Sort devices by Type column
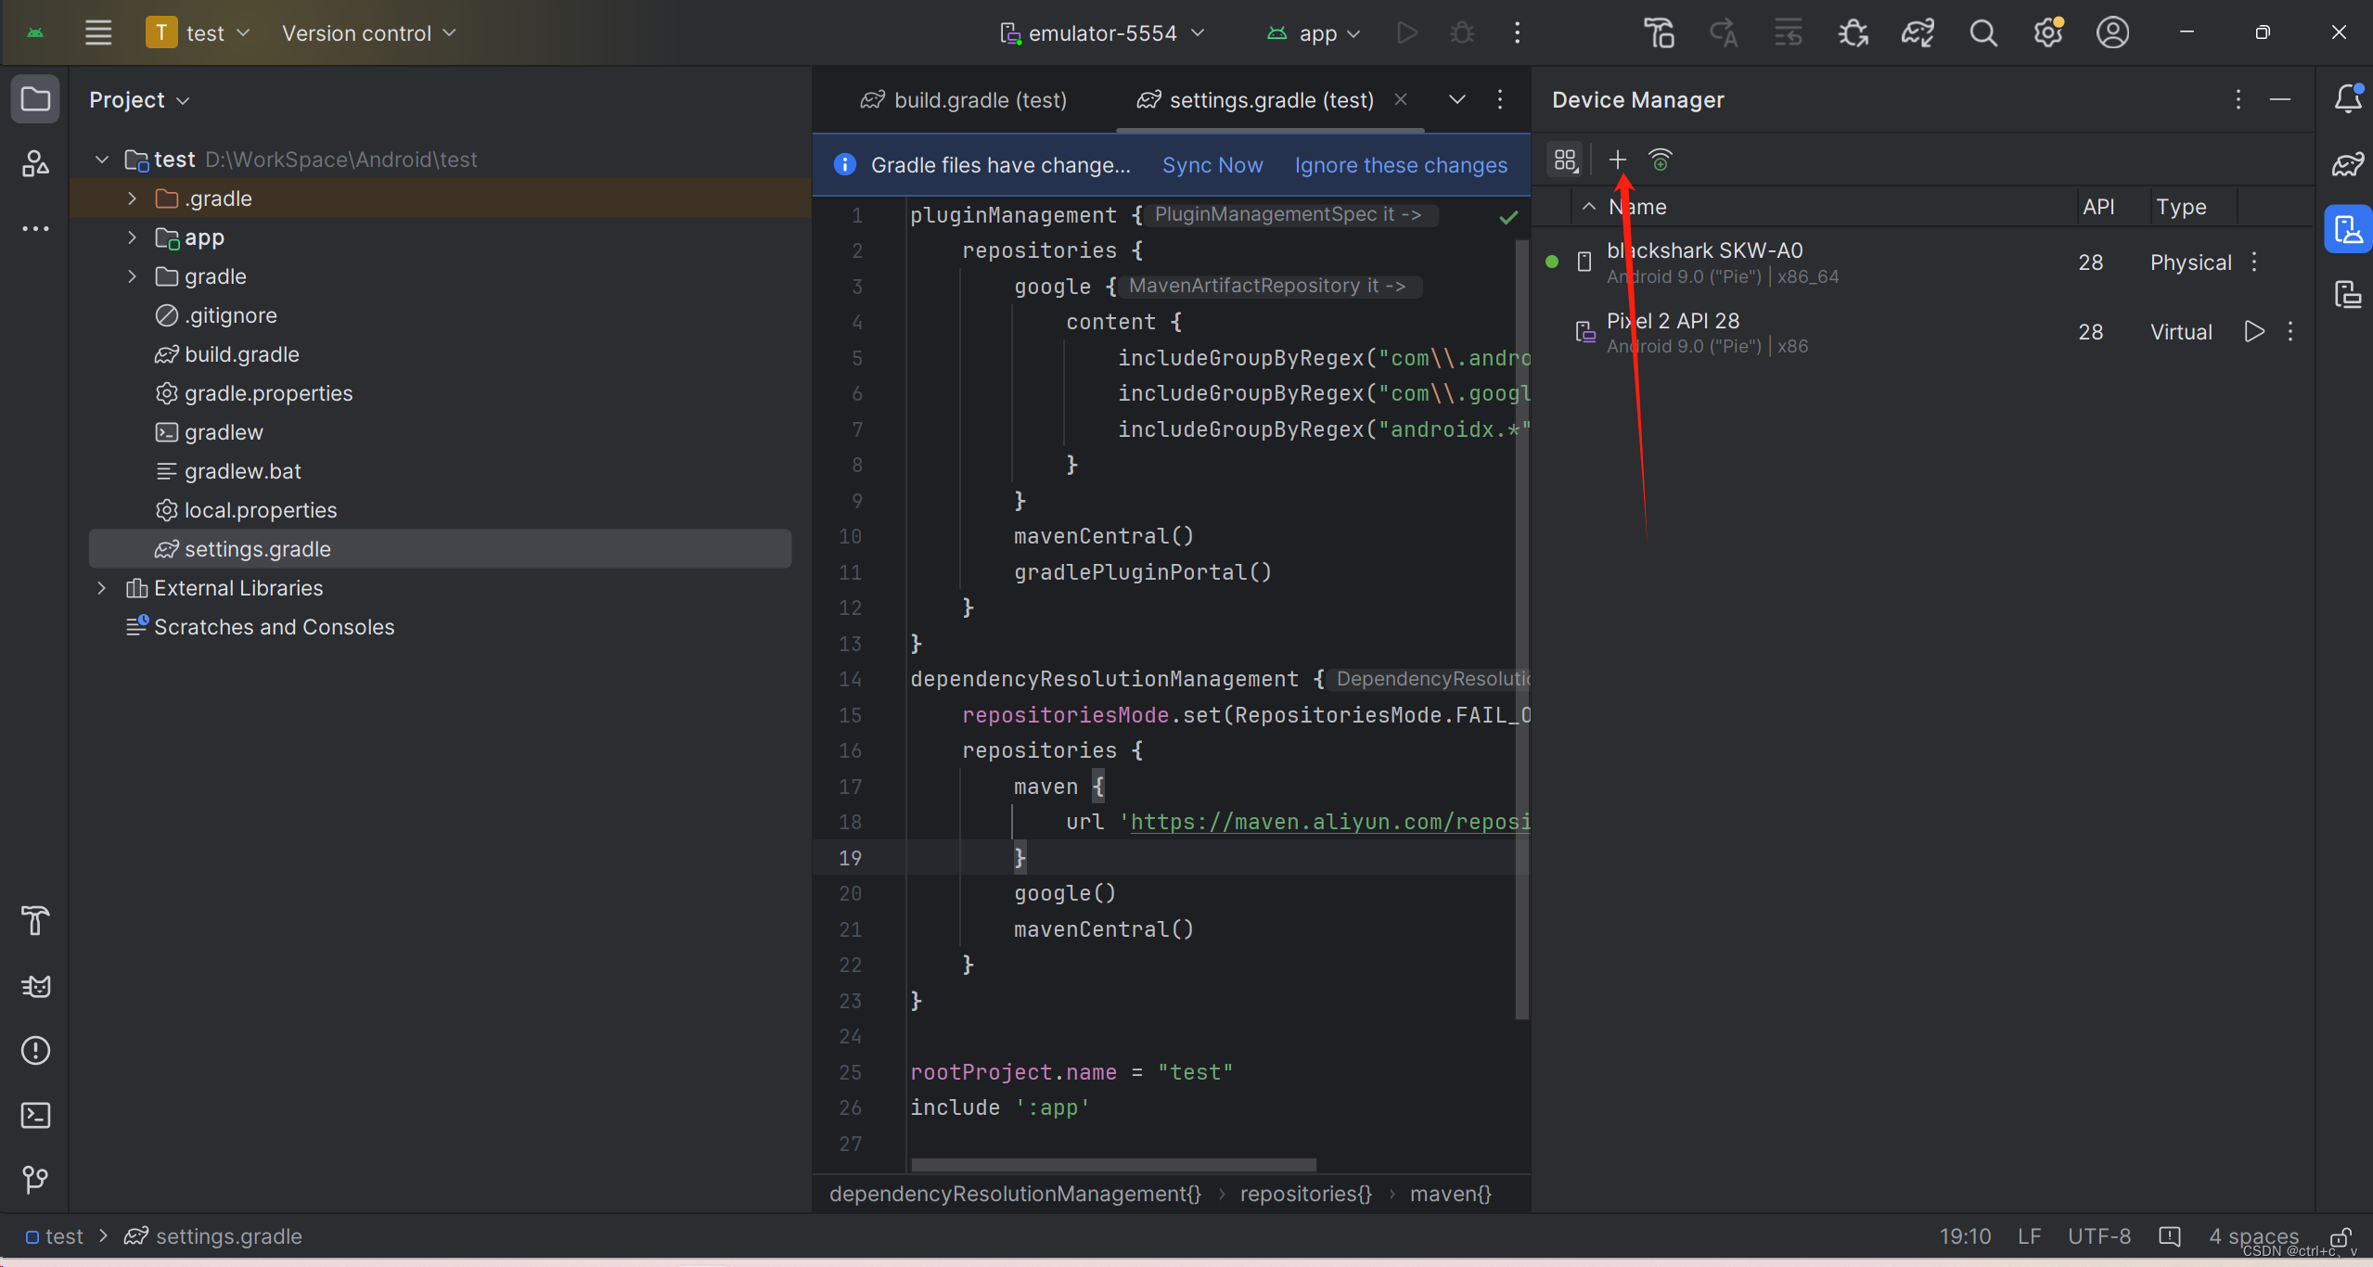 tap(2181, 207)
